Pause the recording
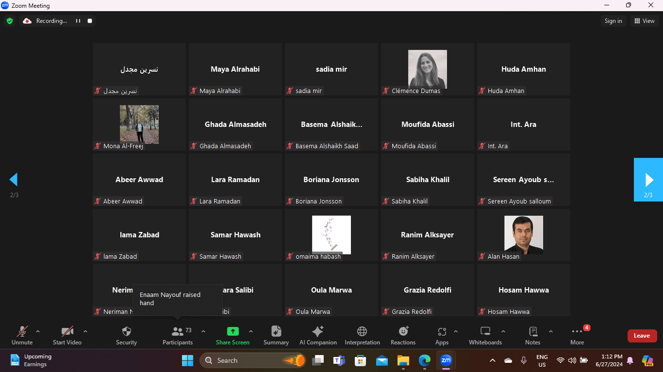 tap(78, 21)
